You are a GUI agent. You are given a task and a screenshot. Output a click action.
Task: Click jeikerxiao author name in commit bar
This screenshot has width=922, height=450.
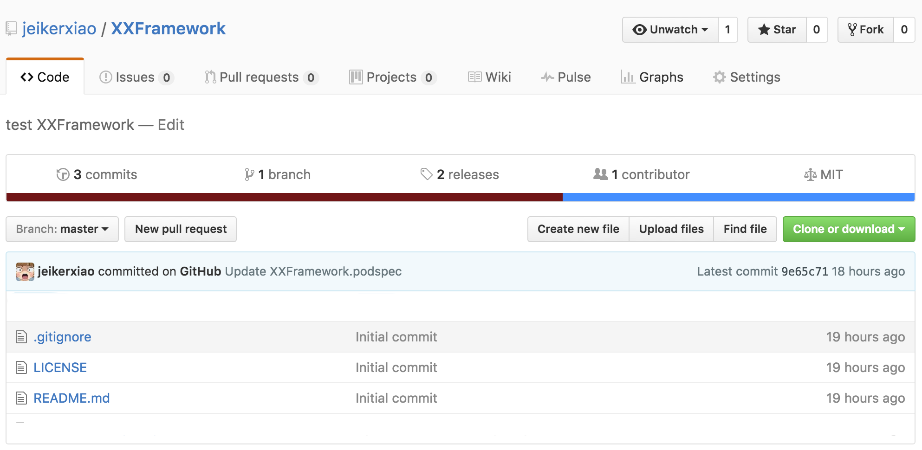click(66, 271)
